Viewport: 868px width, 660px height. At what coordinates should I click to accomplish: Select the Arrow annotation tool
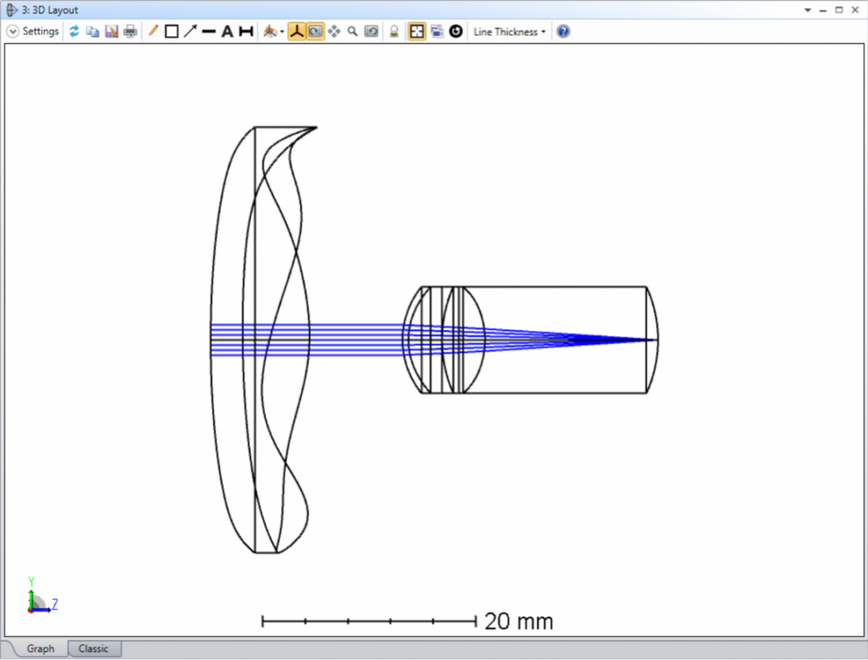point(190,31)
